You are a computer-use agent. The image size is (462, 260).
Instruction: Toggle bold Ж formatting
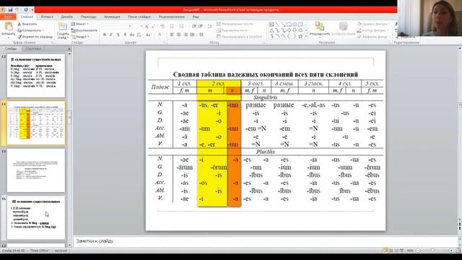[x=104, y=35]
